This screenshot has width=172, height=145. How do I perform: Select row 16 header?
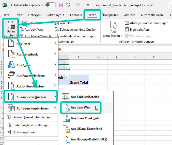(2, 138)
